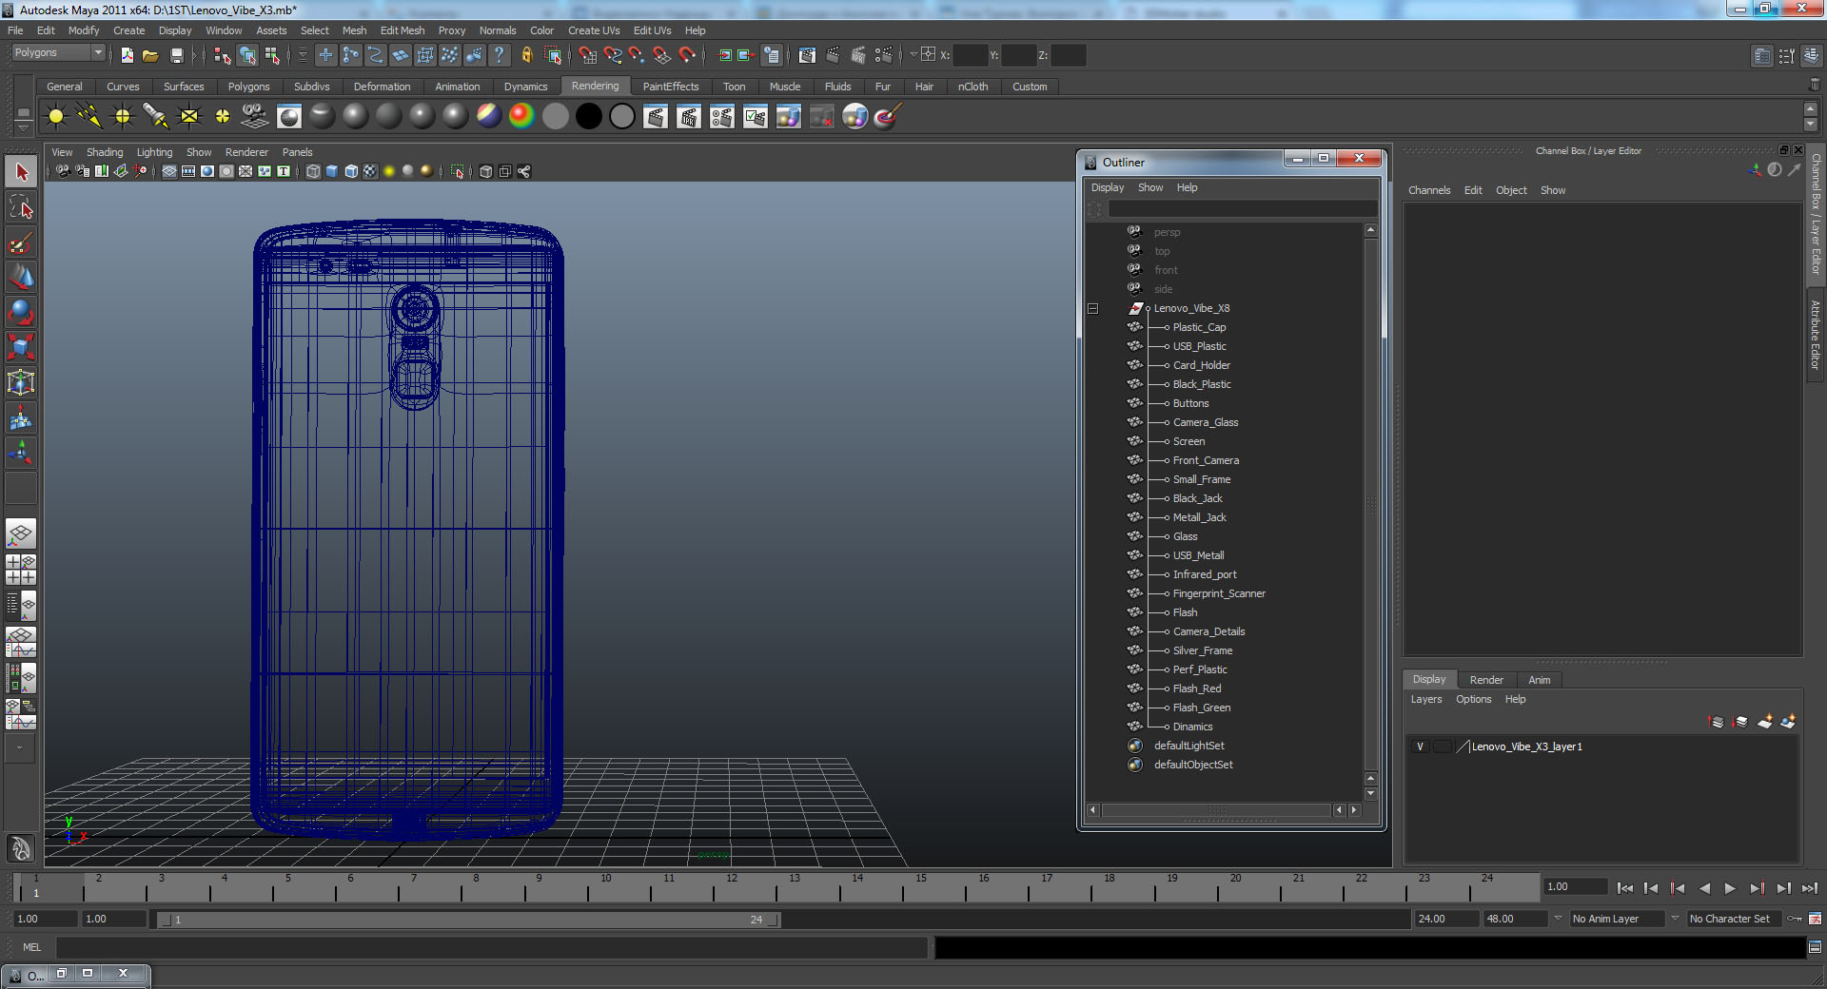Toggle use all lights yellow sphere icon
Screen dimensions: 1827x989
click(389, 171)
